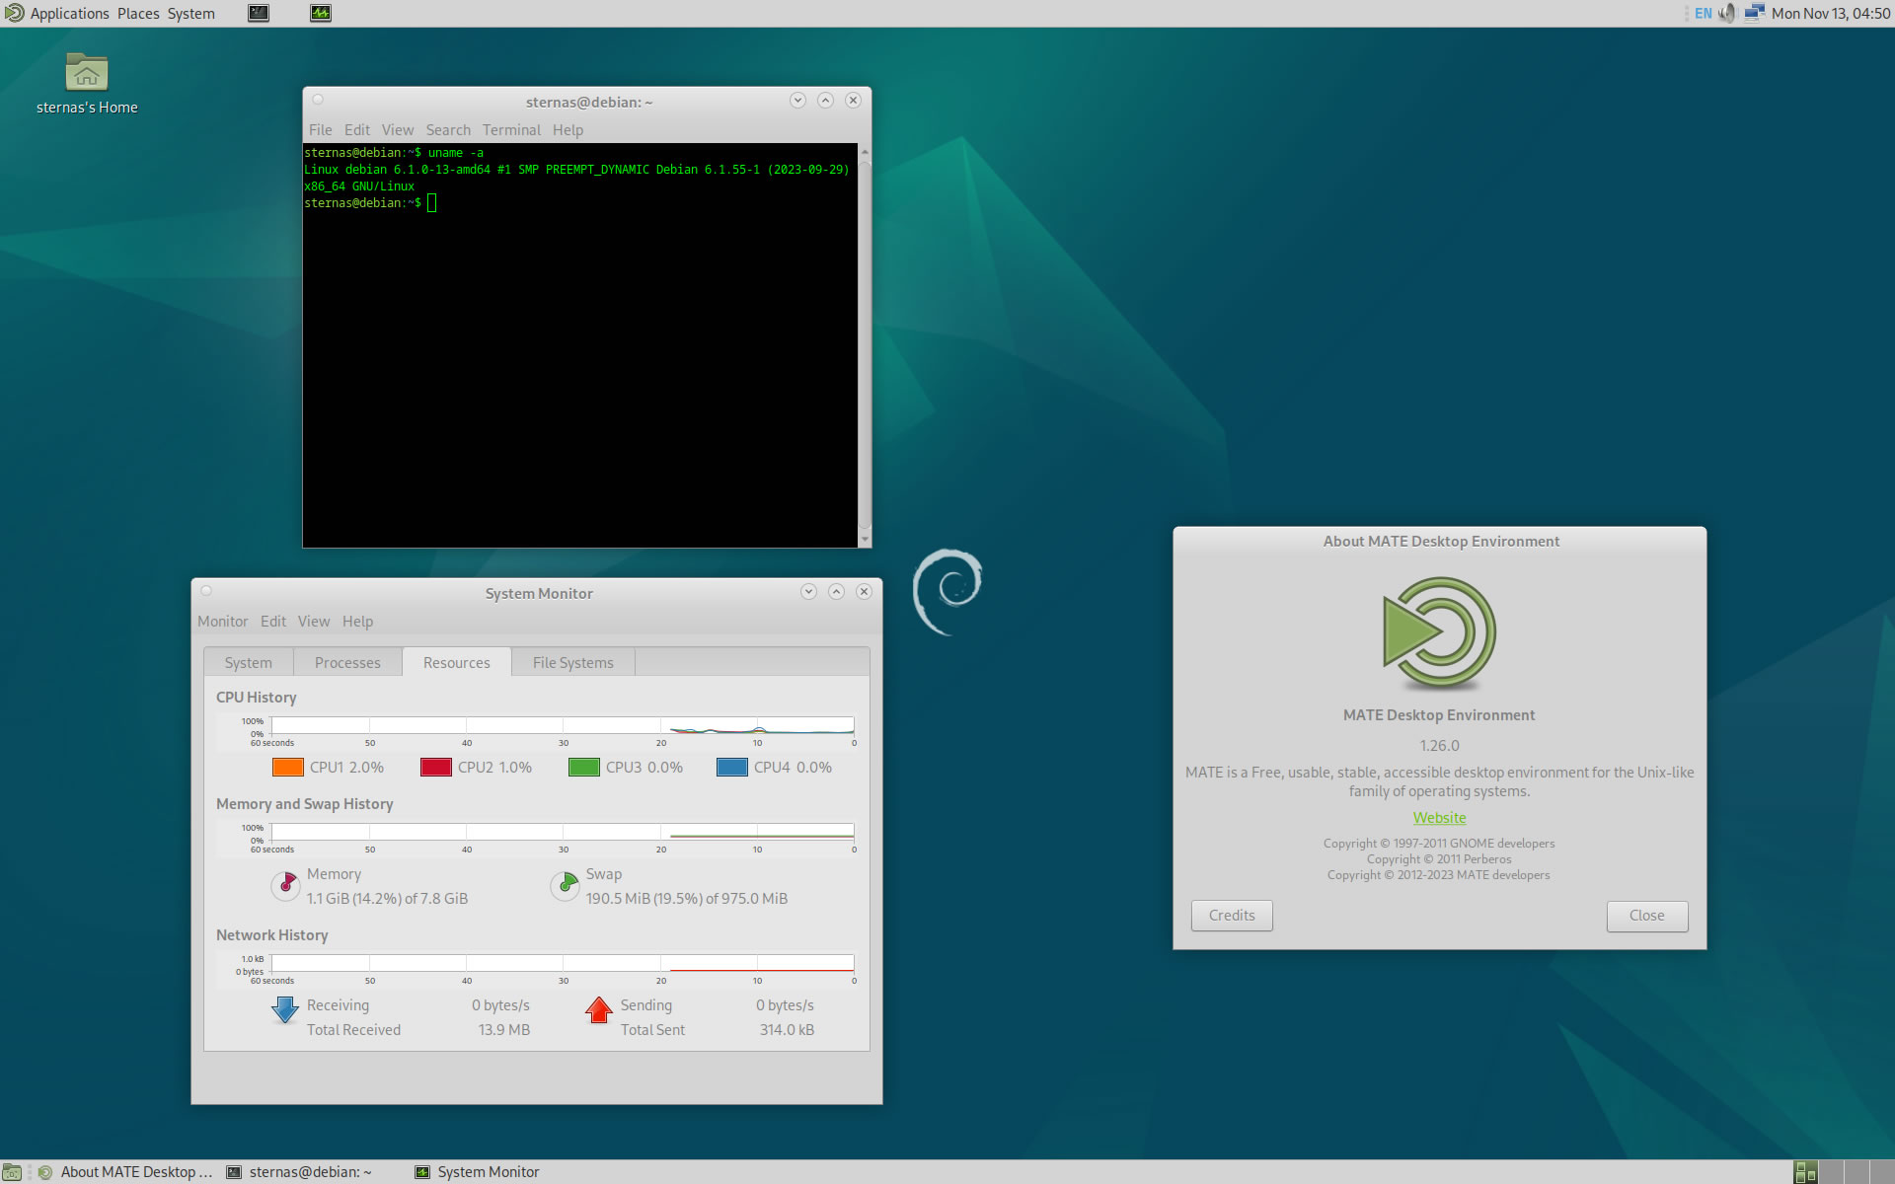Launch System Monitor from top panel icon

pos(321,13)
